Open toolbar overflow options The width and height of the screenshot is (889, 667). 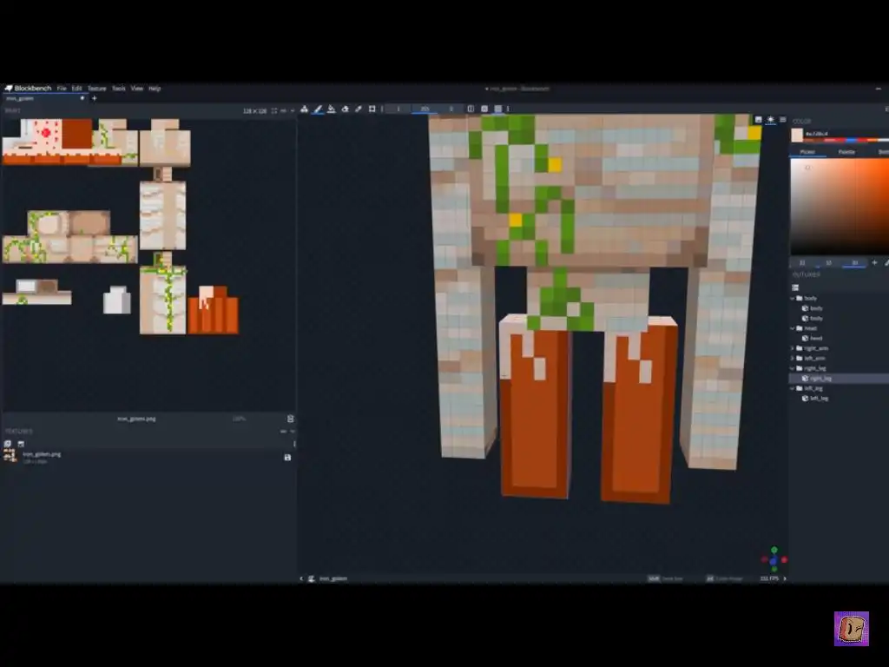tap(508, 109)
